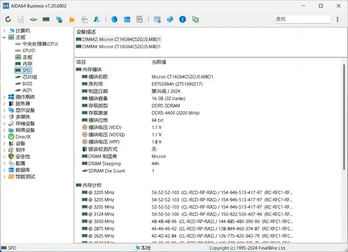Open 配置 in the tree
Screen dimensions: 348x252
click(17, 163)
